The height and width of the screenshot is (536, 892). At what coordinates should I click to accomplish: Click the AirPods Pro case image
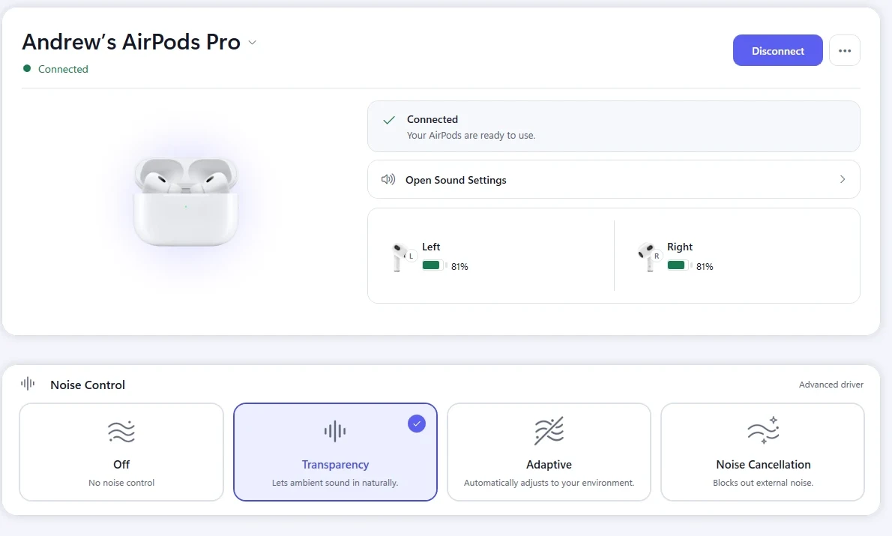185,202
